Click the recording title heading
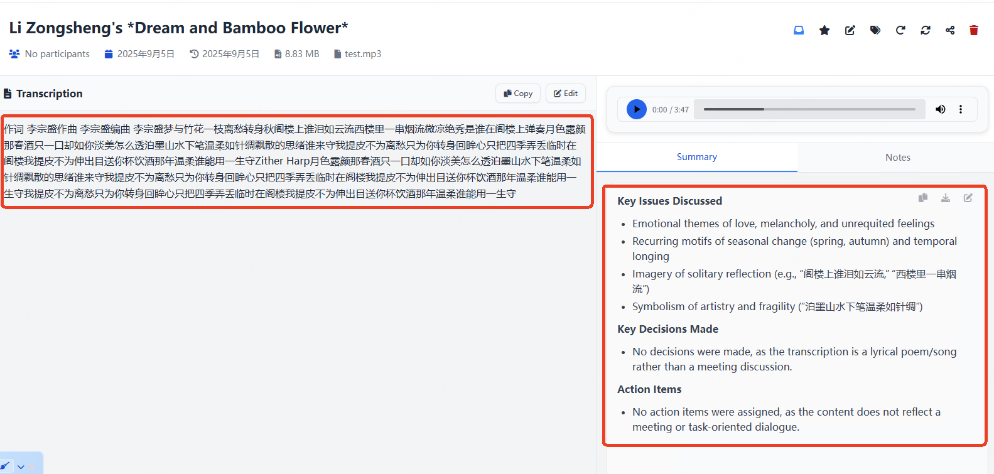The image size is (994, 474). tap(178, 28)
